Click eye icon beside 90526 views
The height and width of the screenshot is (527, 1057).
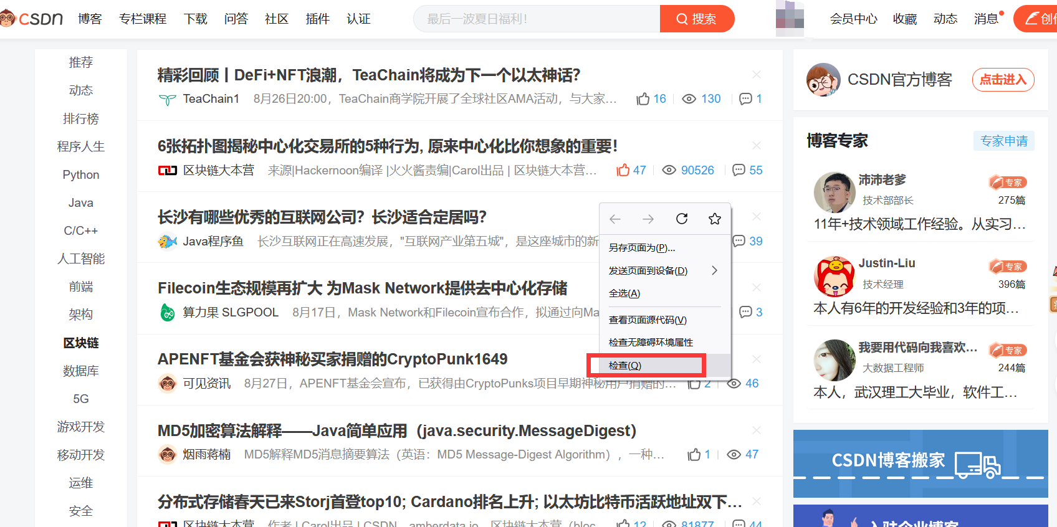[669, 170]
